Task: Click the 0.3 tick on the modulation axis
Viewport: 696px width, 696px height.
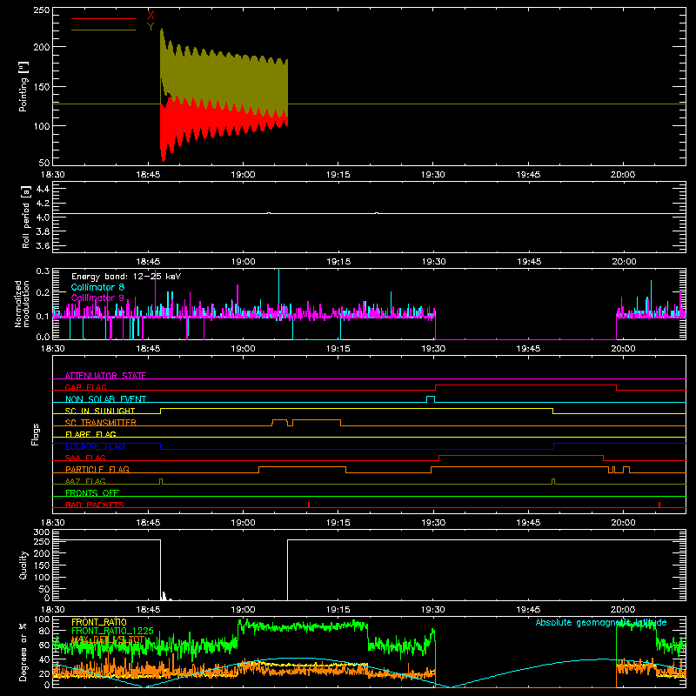Action: [x=43, y=271]
